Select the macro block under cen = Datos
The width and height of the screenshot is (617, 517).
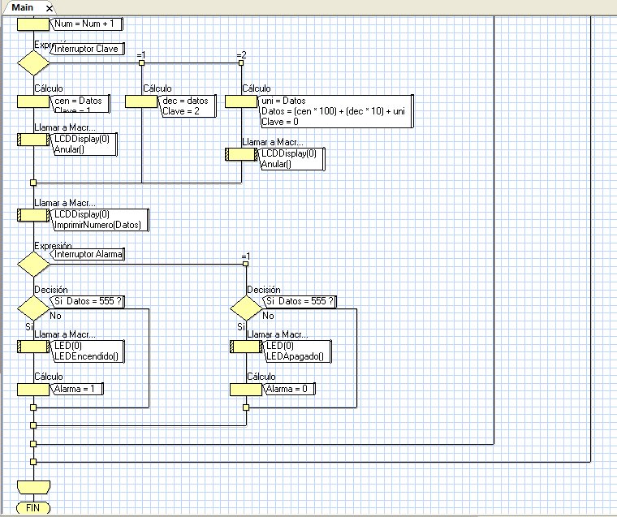pyautogui.click(x=33, y=140)
